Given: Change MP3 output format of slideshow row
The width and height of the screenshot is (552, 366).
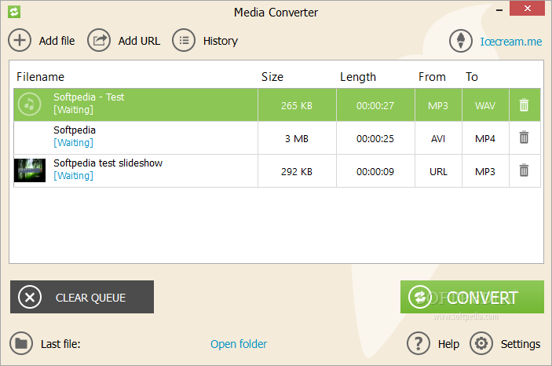Looking at the screenshot, I should tap(485, 171).
